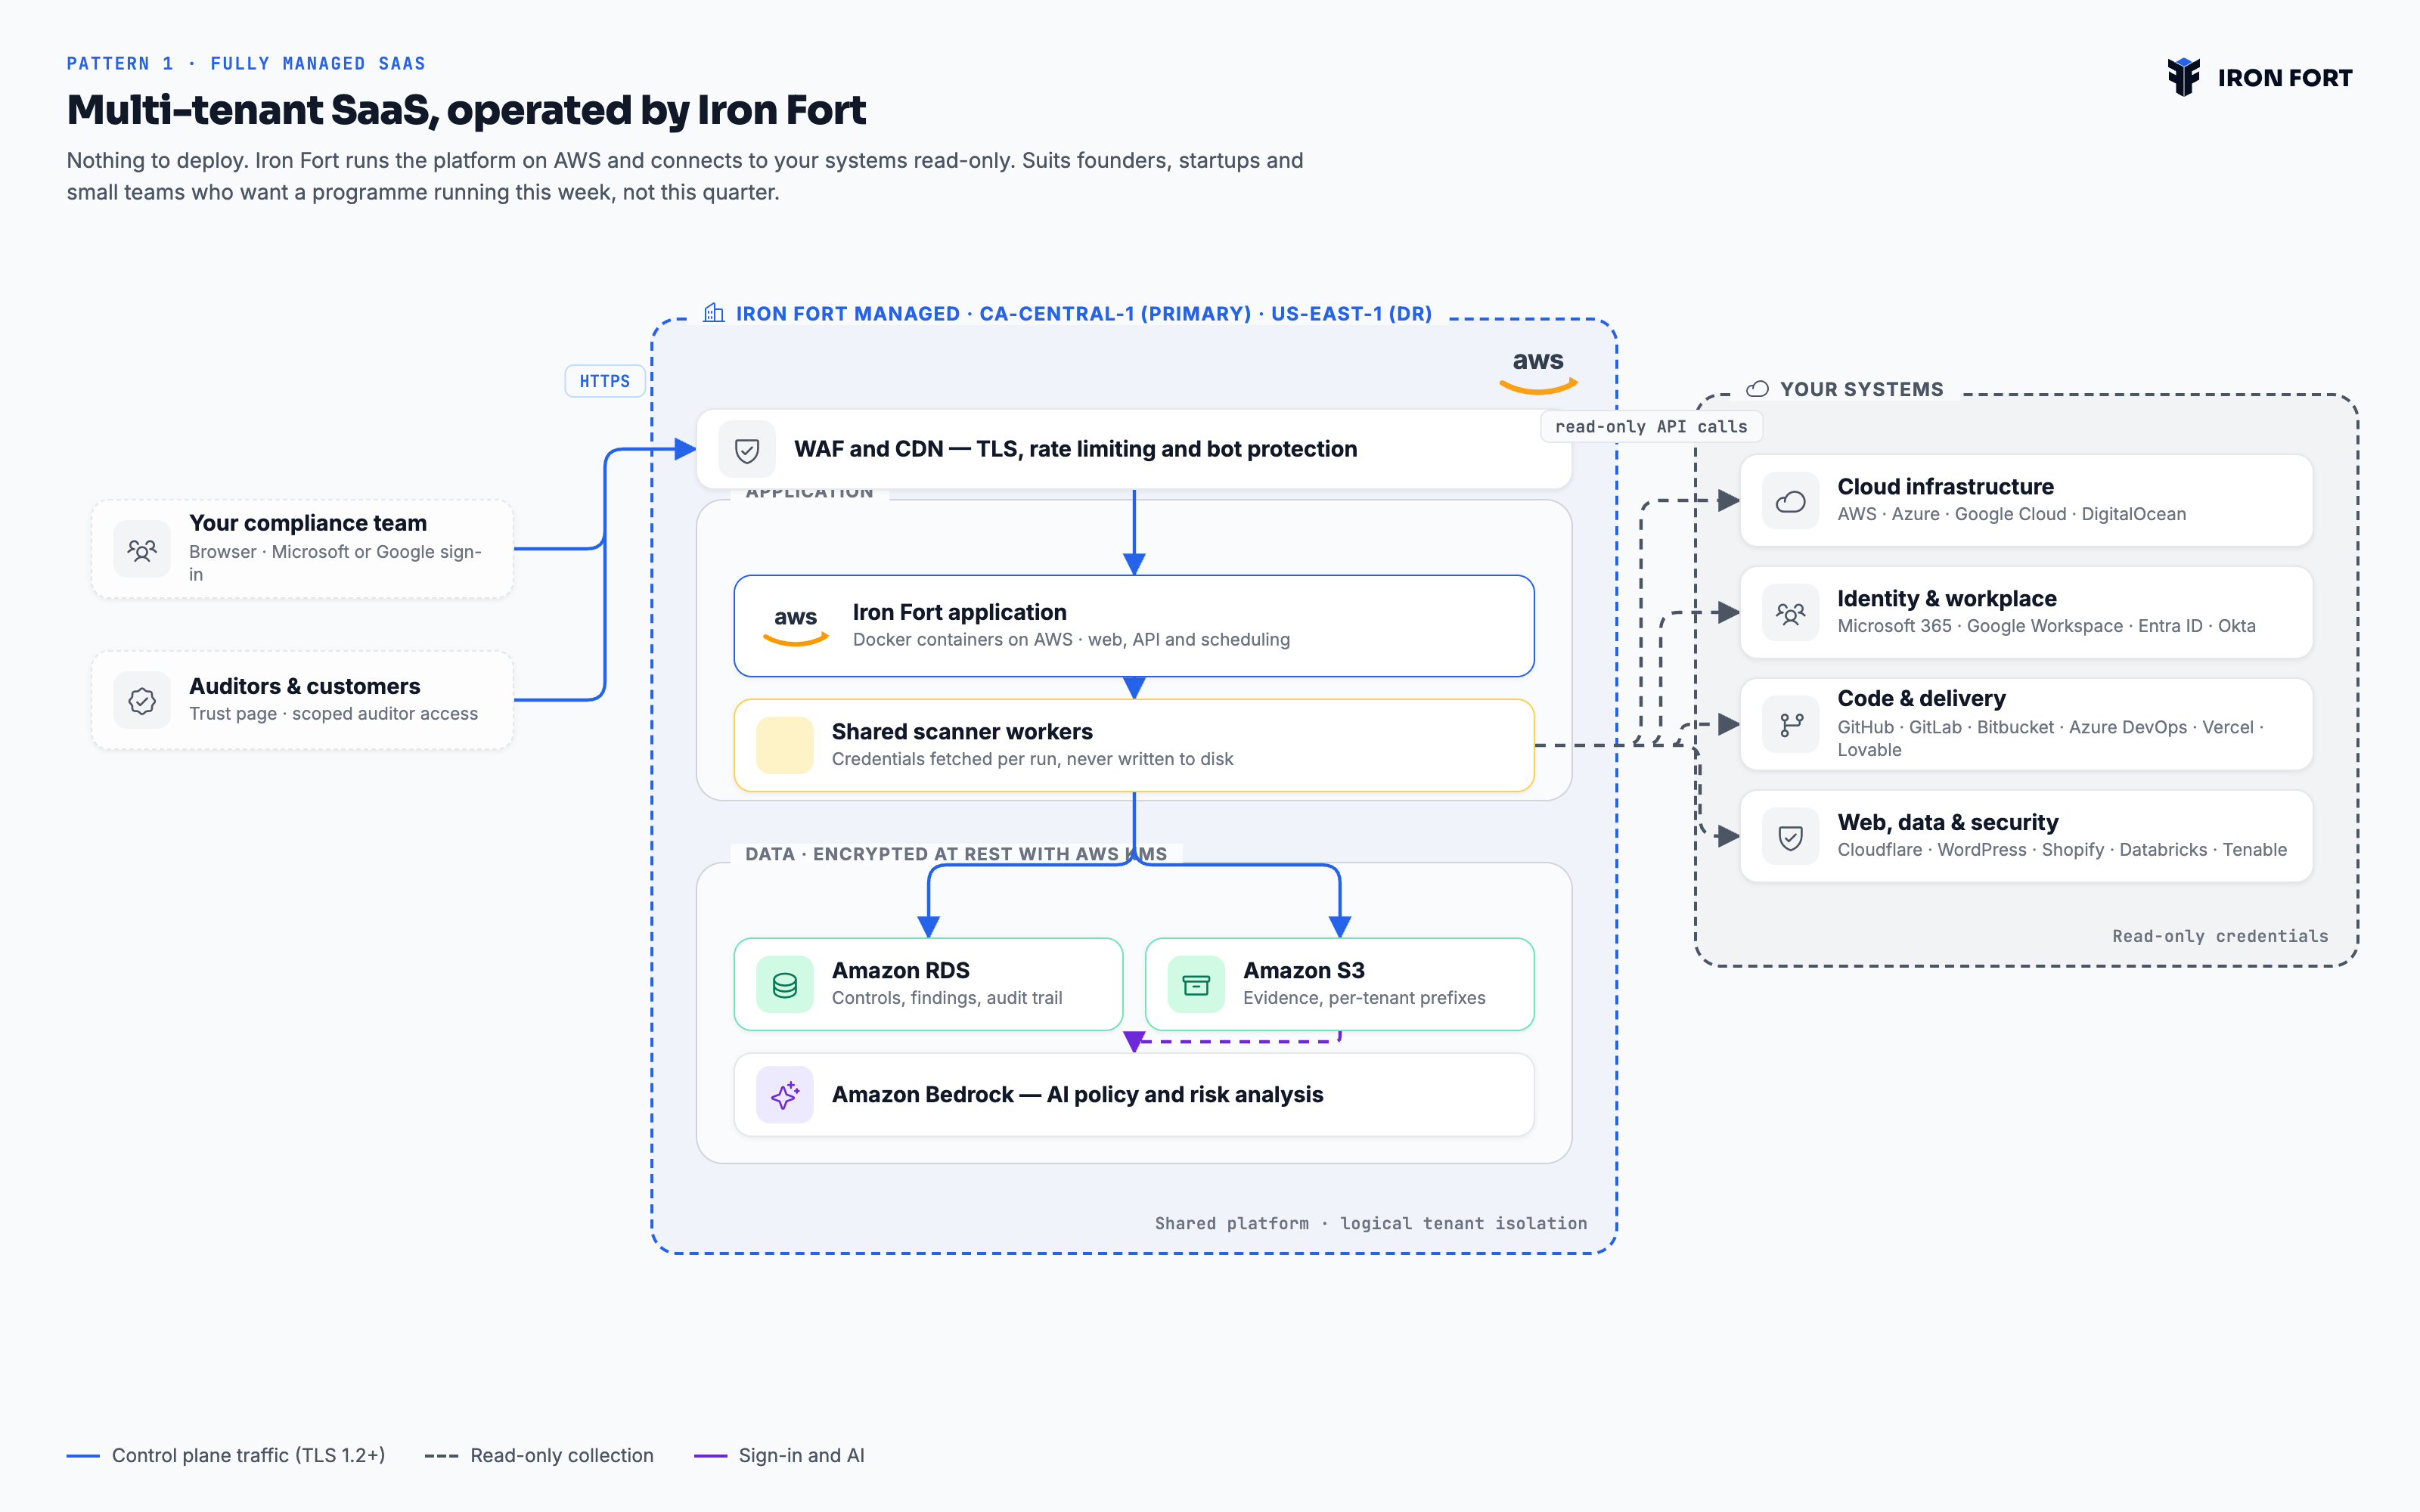Click the building icon beside Iron Fort Managed

(713, 313)
